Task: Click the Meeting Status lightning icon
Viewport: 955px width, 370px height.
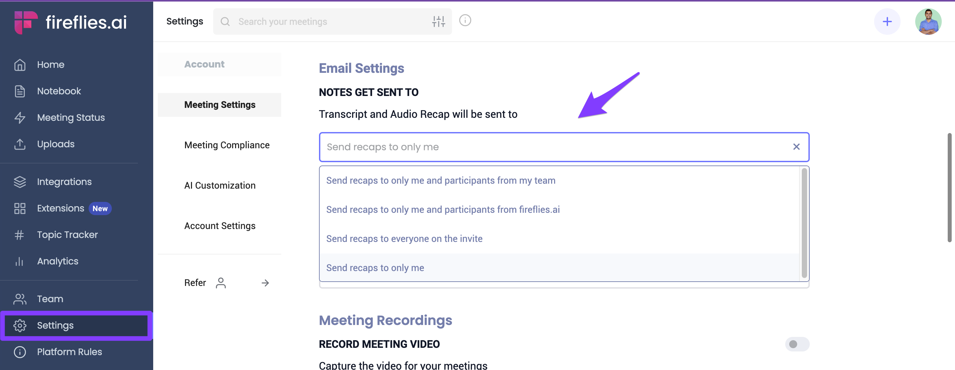Action: (x=20, y=118)
